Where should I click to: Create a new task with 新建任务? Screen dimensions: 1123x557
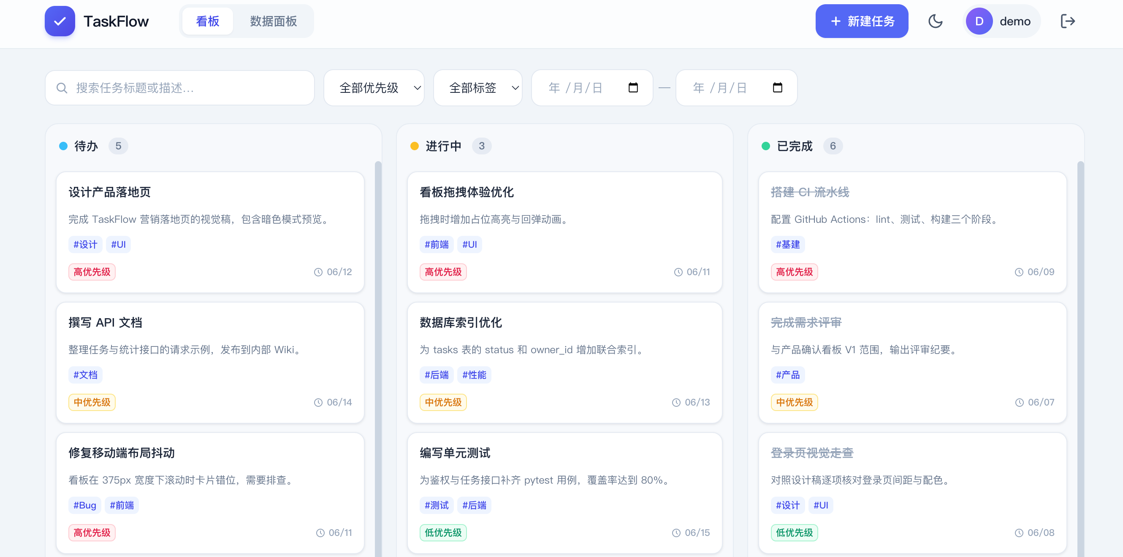[x=861, y=21]
